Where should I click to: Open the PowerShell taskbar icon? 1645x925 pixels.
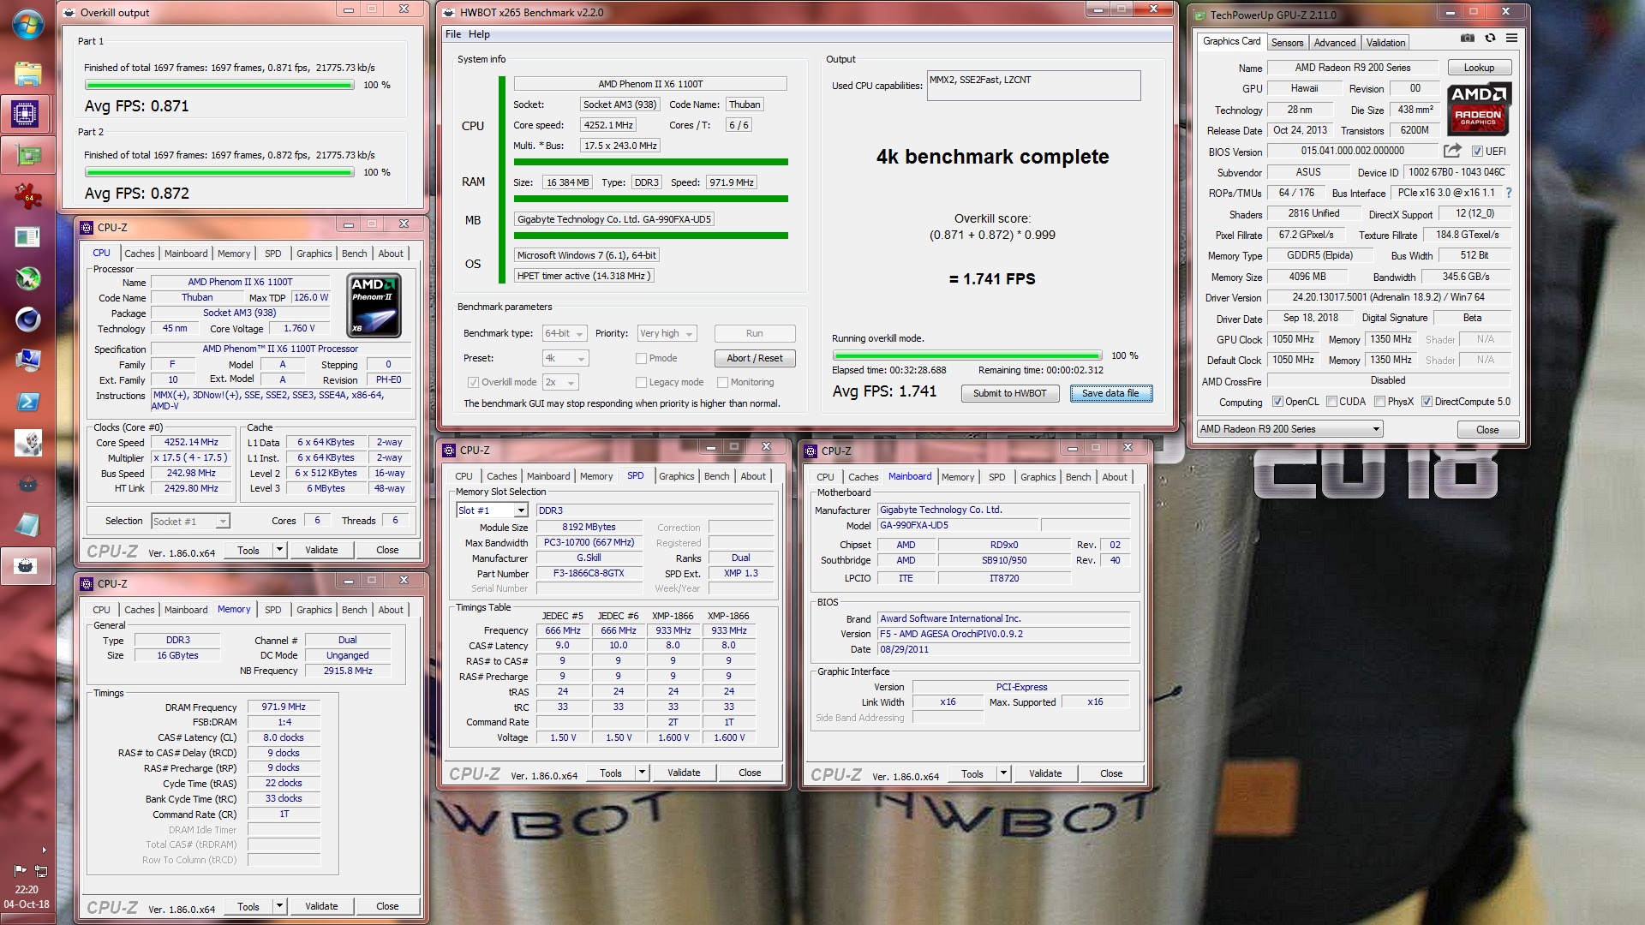27,402
